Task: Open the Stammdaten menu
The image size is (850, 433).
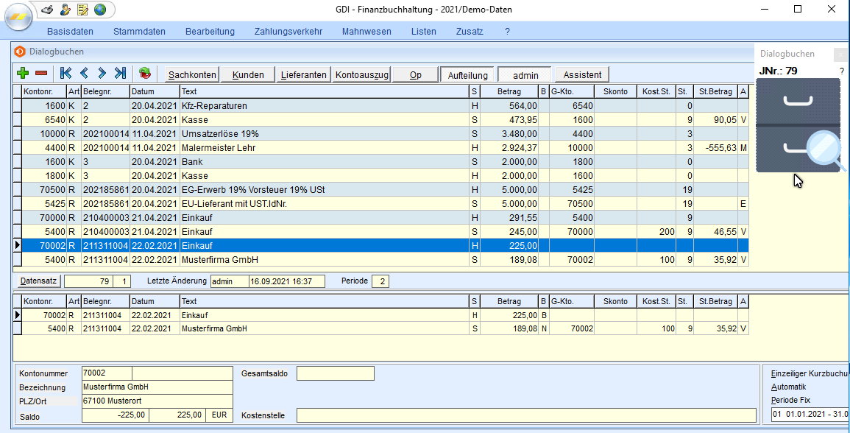Action: (139, 32)
